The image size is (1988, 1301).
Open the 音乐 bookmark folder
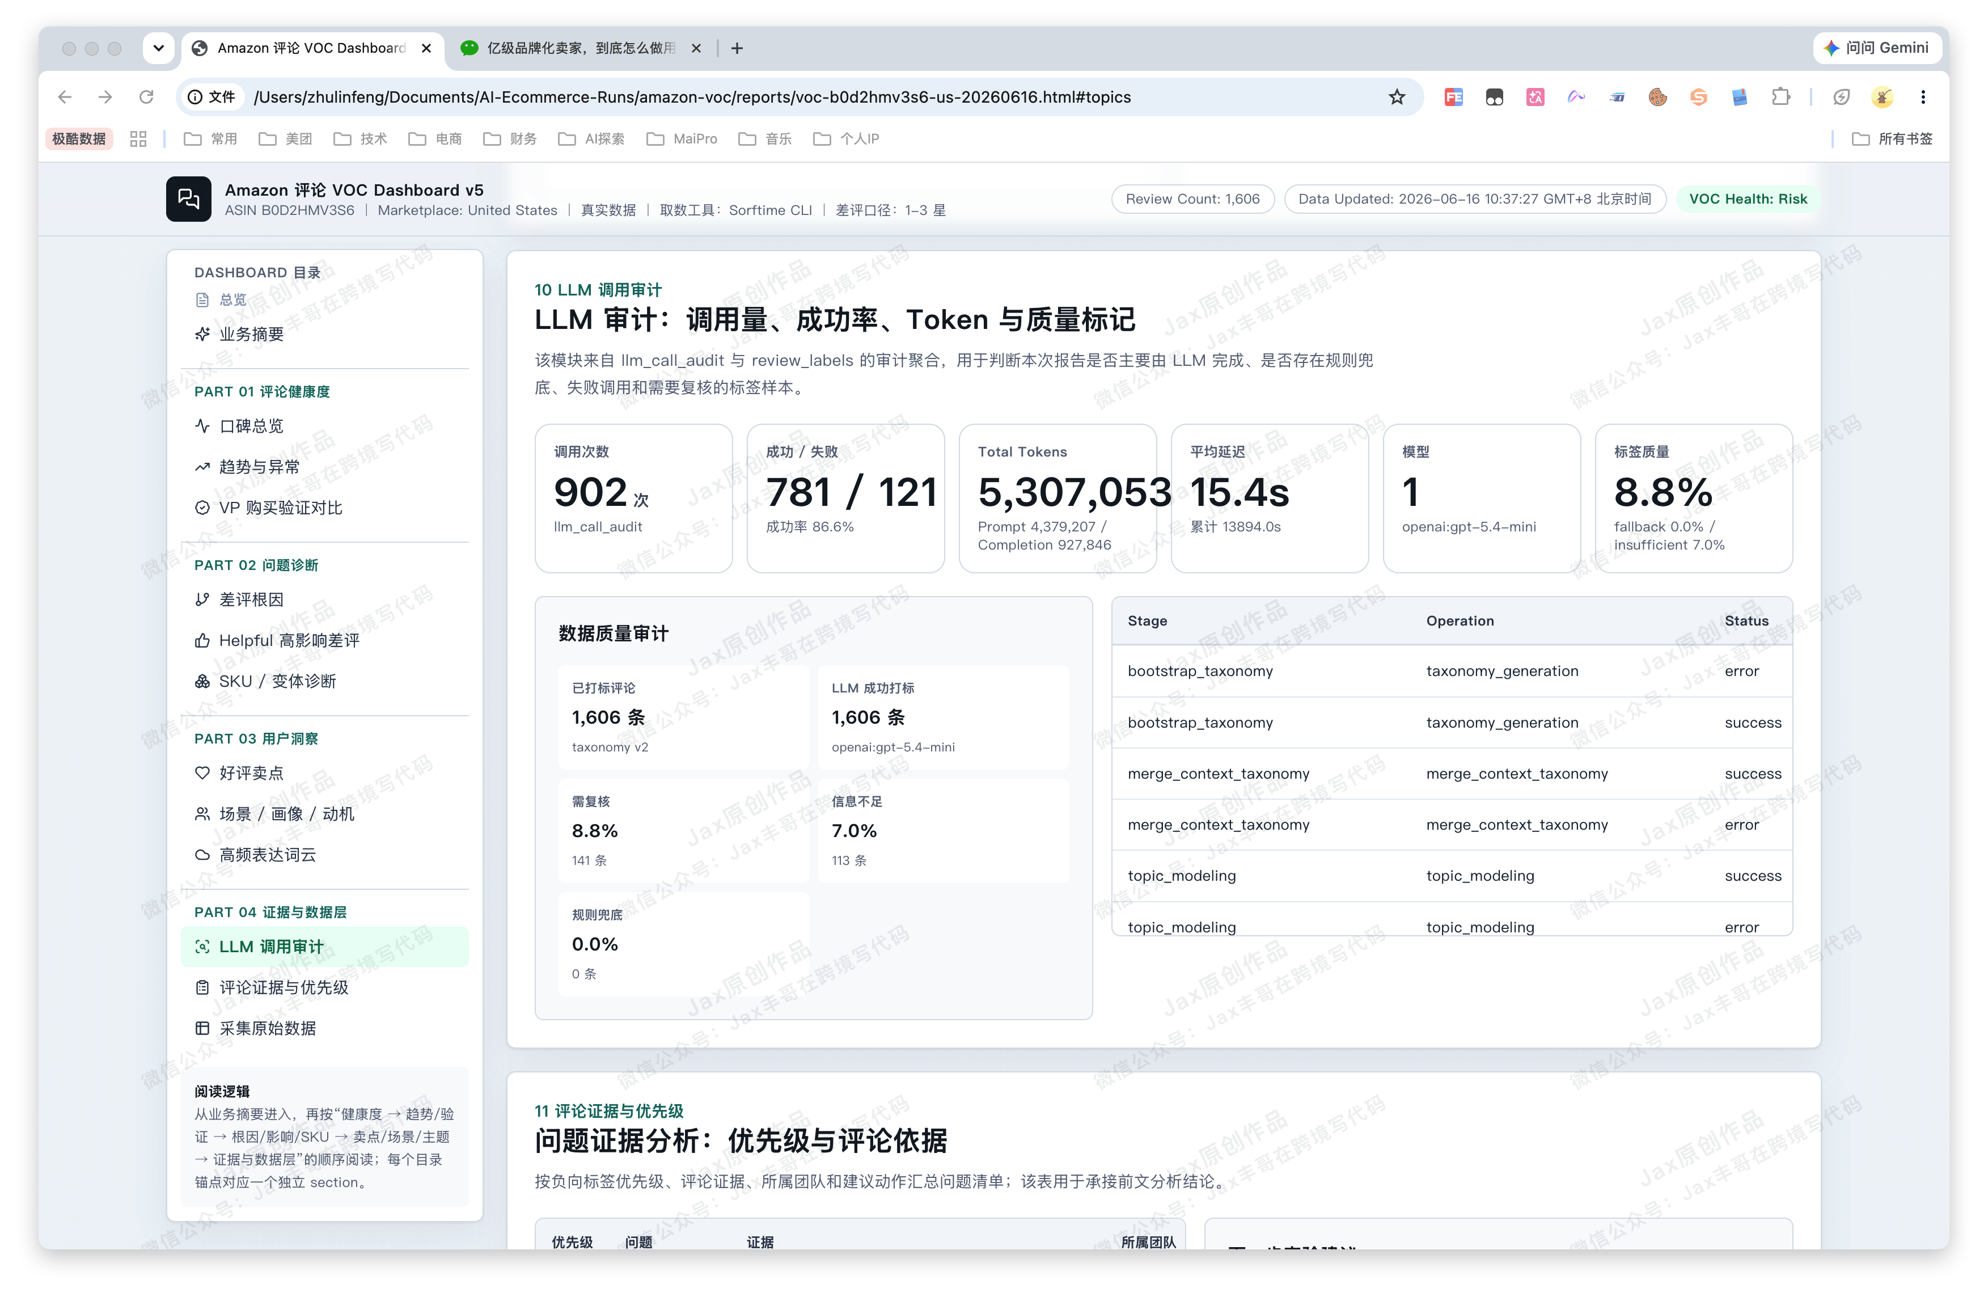pyautogui.click(x=765, y=139)
